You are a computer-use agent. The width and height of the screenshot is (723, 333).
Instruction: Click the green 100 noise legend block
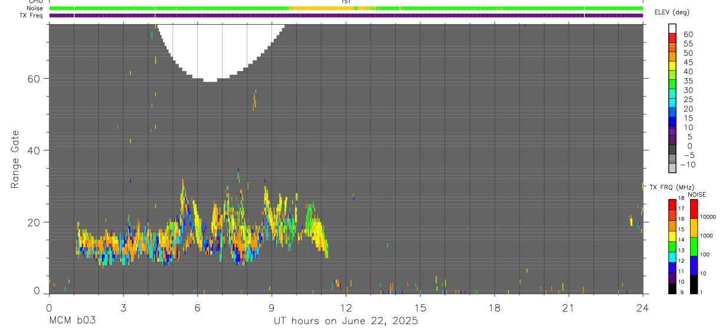click(694, 246)
